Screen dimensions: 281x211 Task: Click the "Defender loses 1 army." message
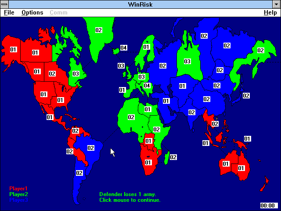coord(128,194)
